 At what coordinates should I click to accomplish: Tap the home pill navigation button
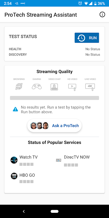tap(55, 211)
